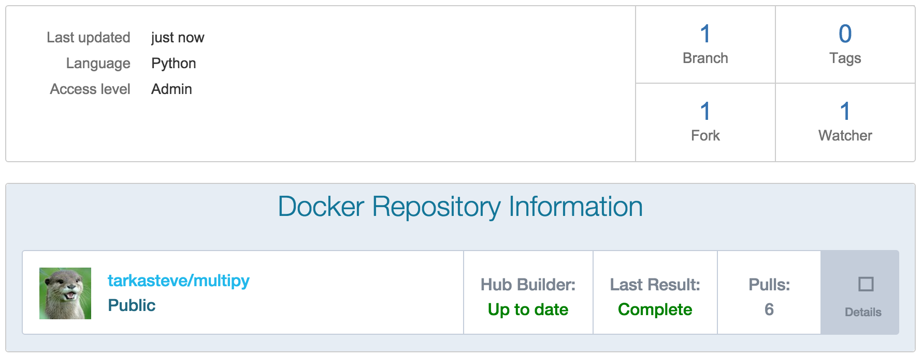The image size is (922, 358).
Task: Click the Docker Repository Information heading
Action: coord(460,207)
